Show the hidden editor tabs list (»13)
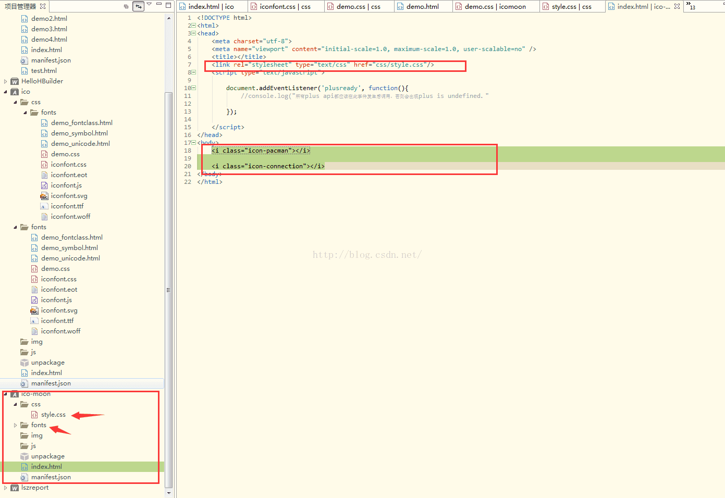Image resolution: width=725 pixels, height=498 pixels. click(x=691, y=6)
